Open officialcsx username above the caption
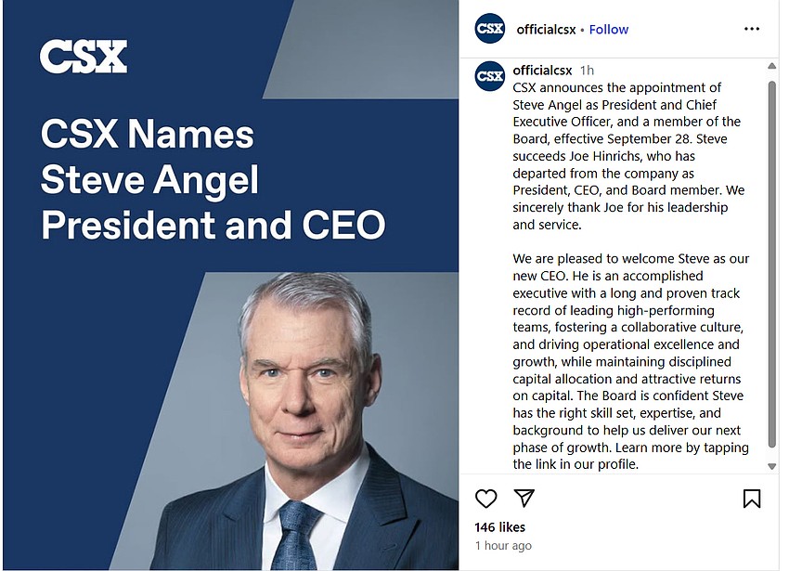 pyautogui.click(x=542, y=71)
